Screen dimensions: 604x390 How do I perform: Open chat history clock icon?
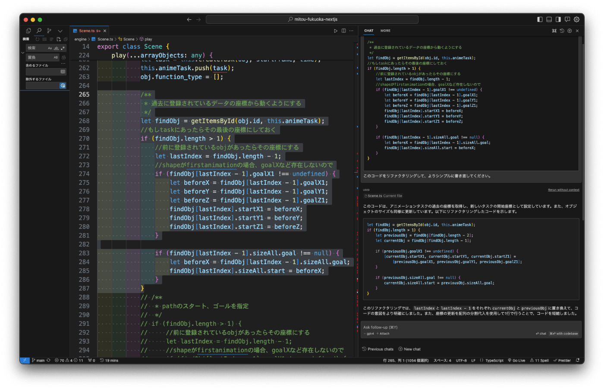[x=562, y=31]
